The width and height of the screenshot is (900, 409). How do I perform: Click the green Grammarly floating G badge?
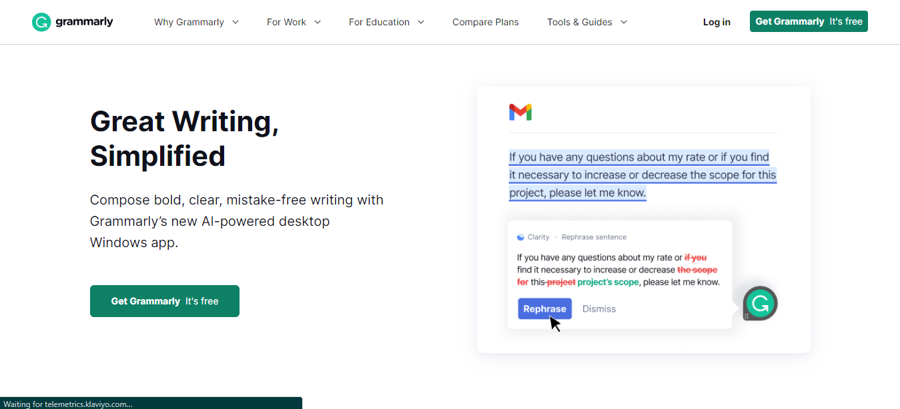760,304
